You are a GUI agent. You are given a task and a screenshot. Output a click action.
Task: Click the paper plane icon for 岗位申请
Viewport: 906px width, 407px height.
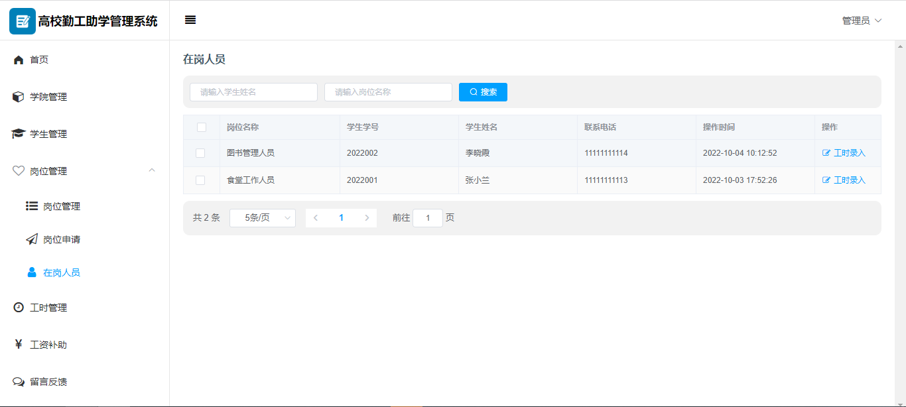[32, 239]
